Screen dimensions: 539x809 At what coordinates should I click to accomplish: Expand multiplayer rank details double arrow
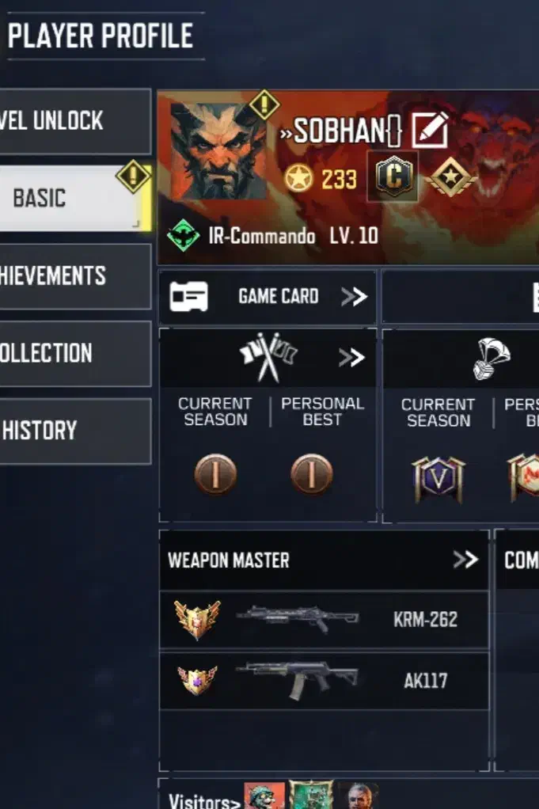(x=351, y=357)
